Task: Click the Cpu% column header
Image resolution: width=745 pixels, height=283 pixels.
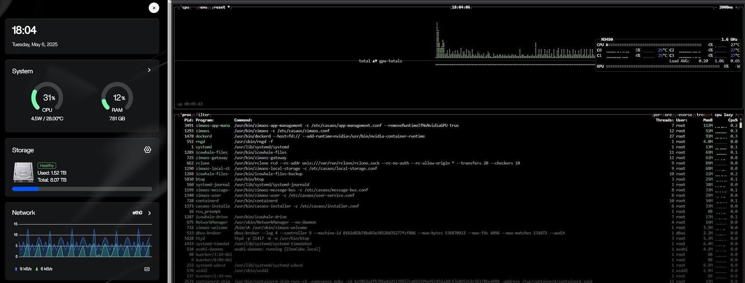Action: tap(733, 120)
